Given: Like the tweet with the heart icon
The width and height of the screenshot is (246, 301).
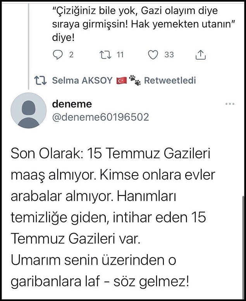Looking at the screenshot, I should tap(153, 55).
